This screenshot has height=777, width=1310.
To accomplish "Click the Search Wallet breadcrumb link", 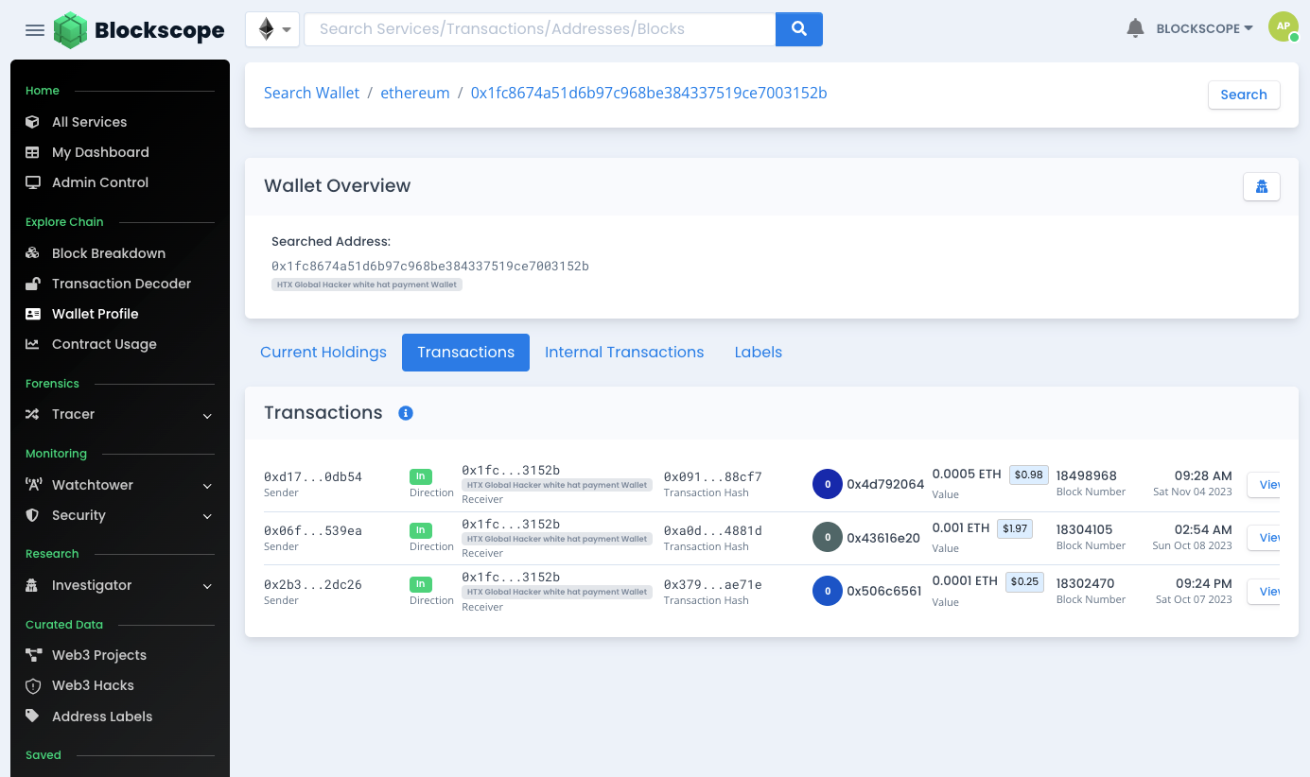I will tap(311, 93).
